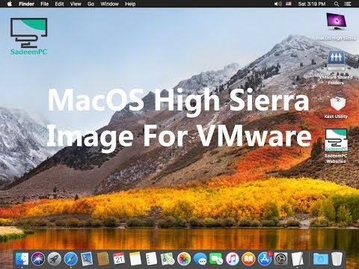Open Calendar icon showing 21
This screenshot has height=269, width=359.
pos(119,259)
